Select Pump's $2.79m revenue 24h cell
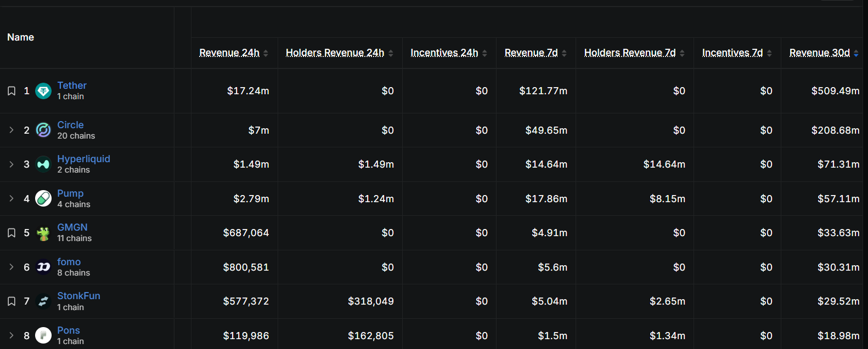The width and height of the screenshot is (868, 349). click(251, 199)
